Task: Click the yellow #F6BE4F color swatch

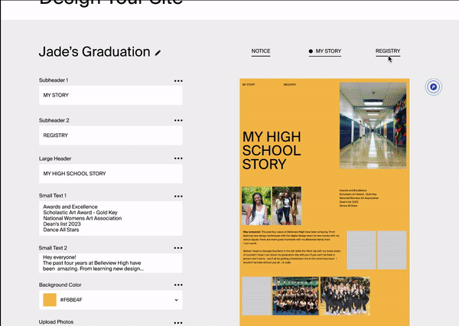Action: point(50,300)
